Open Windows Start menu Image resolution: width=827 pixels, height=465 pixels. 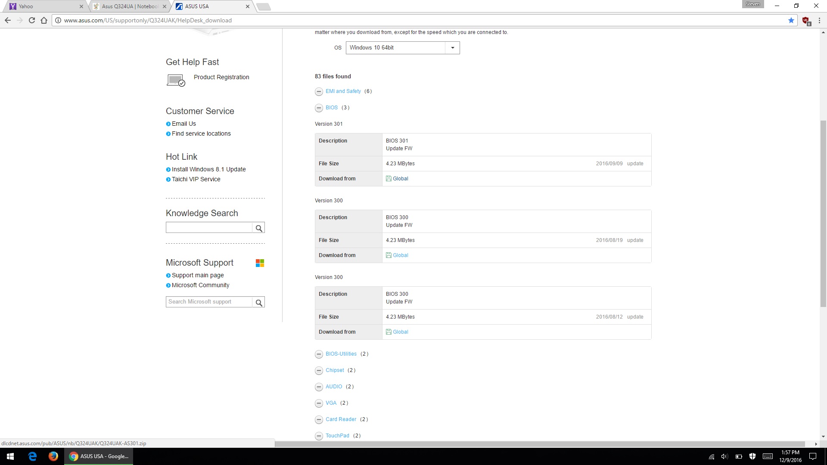[10, 456]
